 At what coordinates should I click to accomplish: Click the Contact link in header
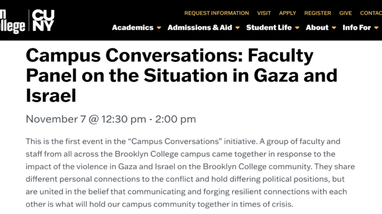click(371, 13)
